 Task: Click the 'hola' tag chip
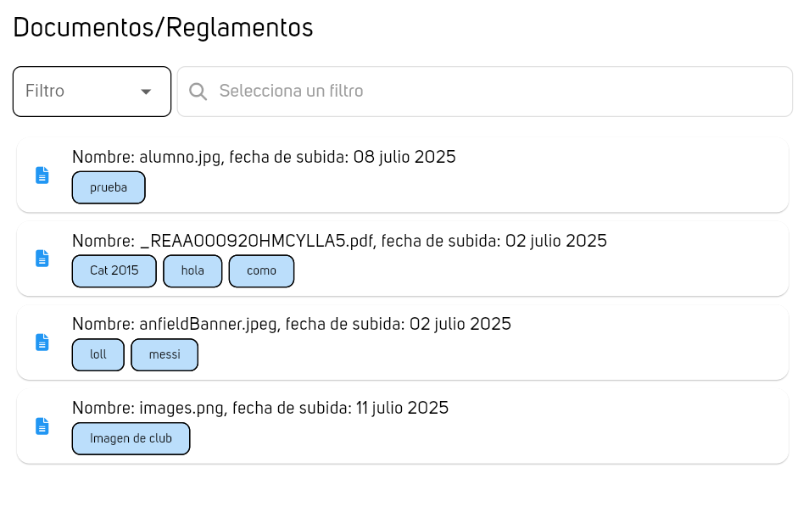pos(192,271)
